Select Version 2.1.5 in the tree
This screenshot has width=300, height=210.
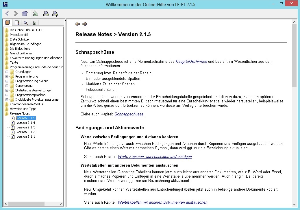click(26, 118)
